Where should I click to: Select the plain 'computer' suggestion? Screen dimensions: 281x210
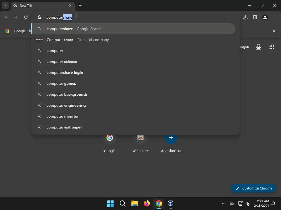tap(134, 51)
